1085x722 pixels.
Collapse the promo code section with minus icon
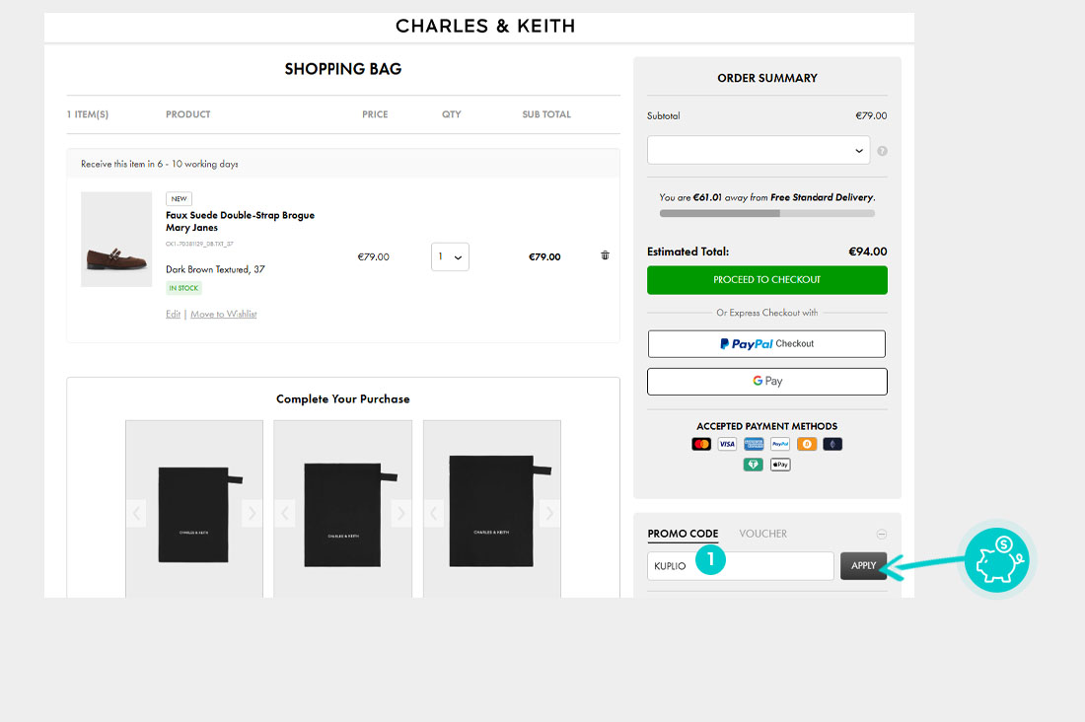click(882, 535)
